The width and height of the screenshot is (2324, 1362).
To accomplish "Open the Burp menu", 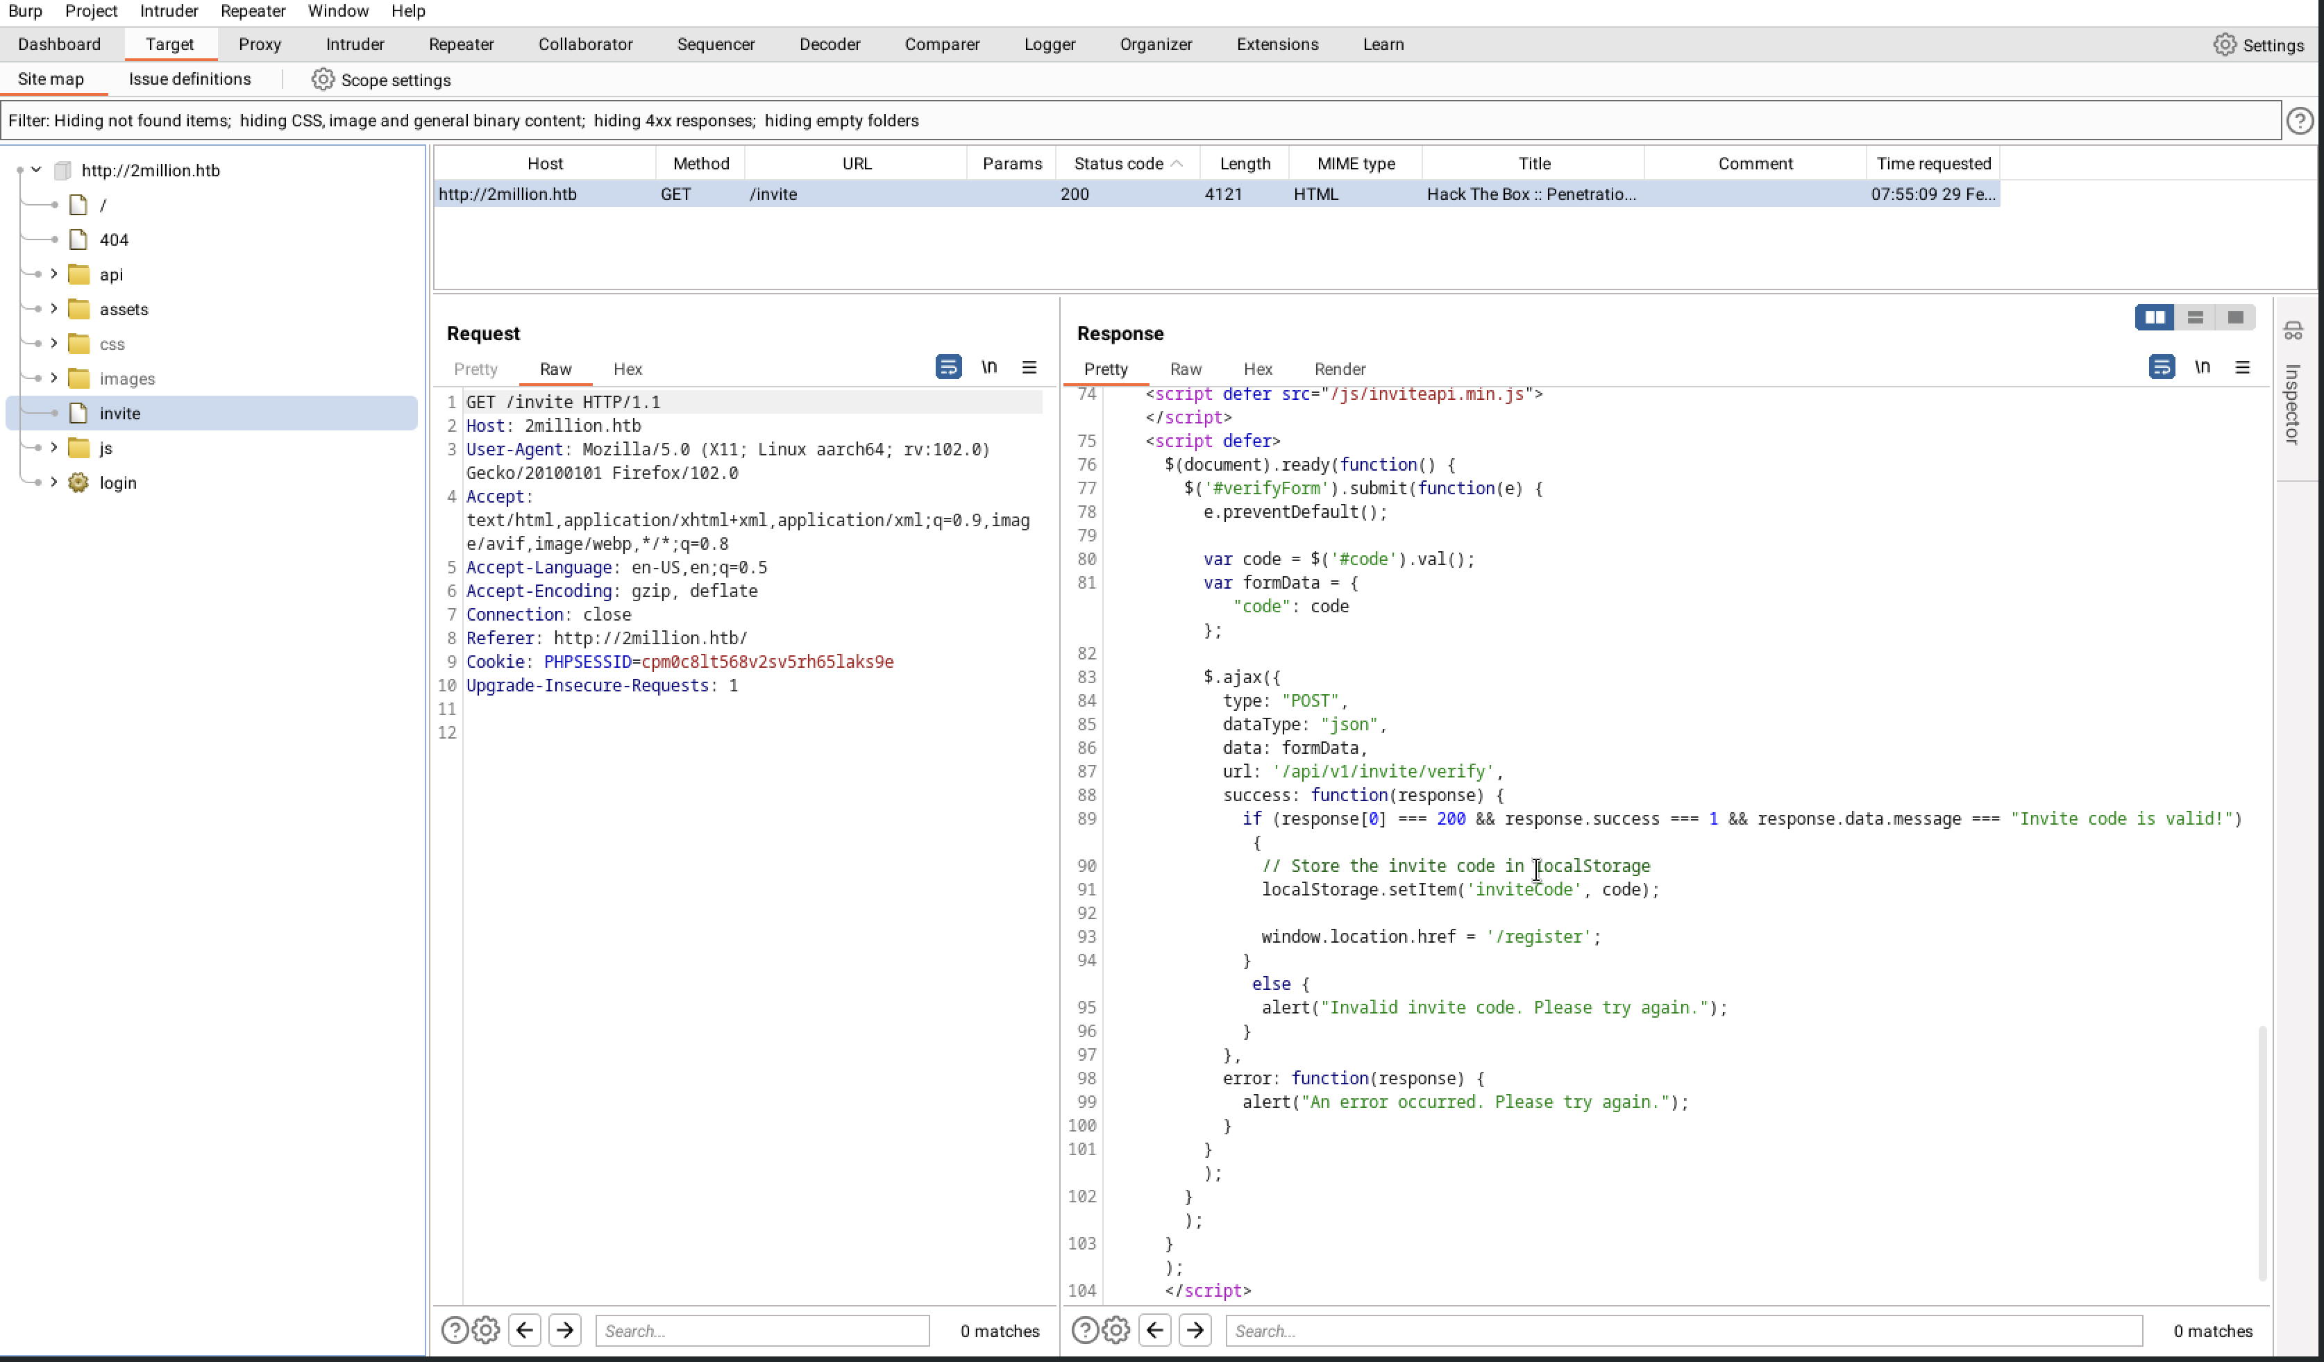I will click(x=25, y=11).
